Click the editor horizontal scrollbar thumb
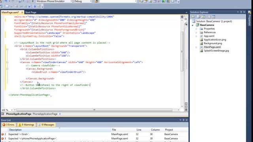The image size is (253, 142). 94,110
